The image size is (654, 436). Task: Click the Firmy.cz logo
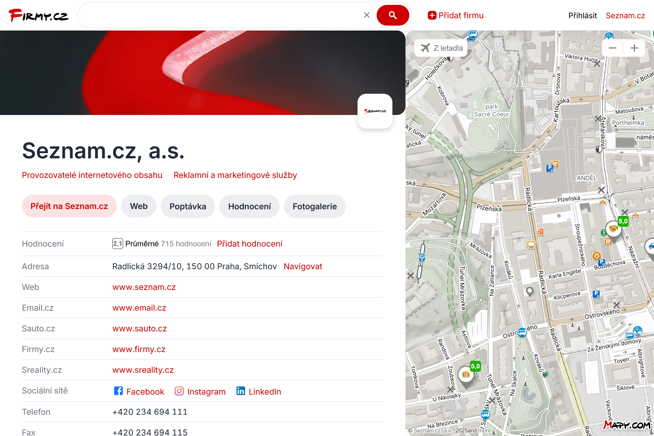[x=38, y=15]
